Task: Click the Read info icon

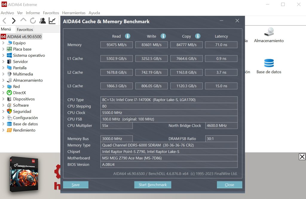Action: (x=127, y=36)
